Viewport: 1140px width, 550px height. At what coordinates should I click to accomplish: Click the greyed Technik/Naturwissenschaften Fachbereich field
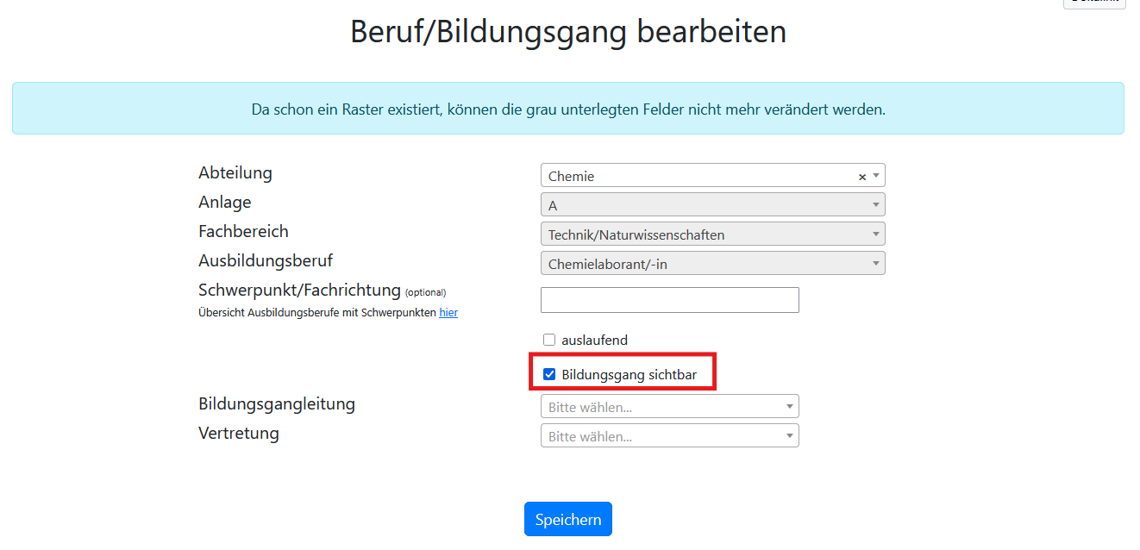[713, 234]
